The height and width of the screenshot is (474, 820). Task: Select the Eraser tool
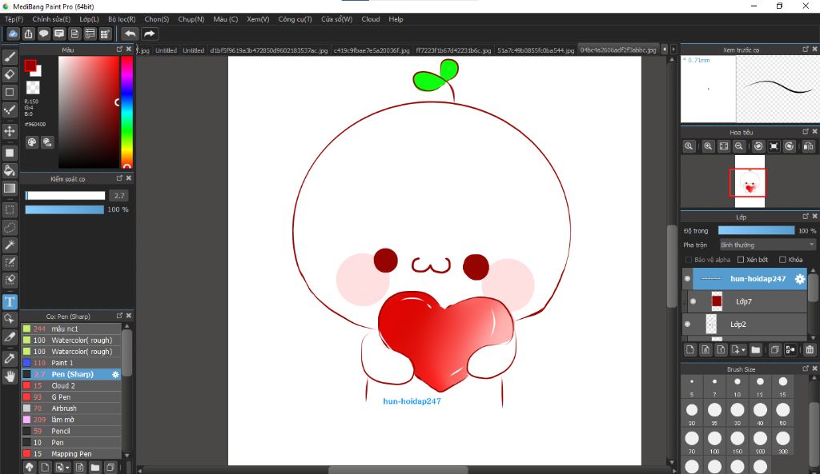click(10, 74)
